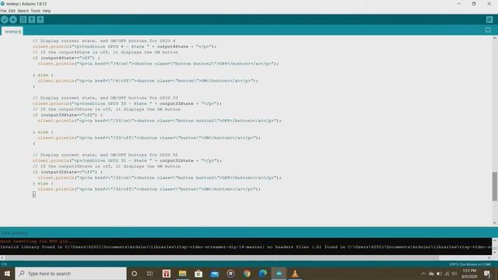Click the Upload sketch button
Screen dimensions: 498x280
[13, 19]
